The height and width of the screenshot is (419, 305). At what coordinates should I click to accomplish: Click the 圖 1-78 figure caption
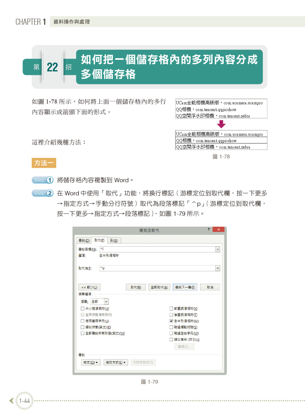221,157
